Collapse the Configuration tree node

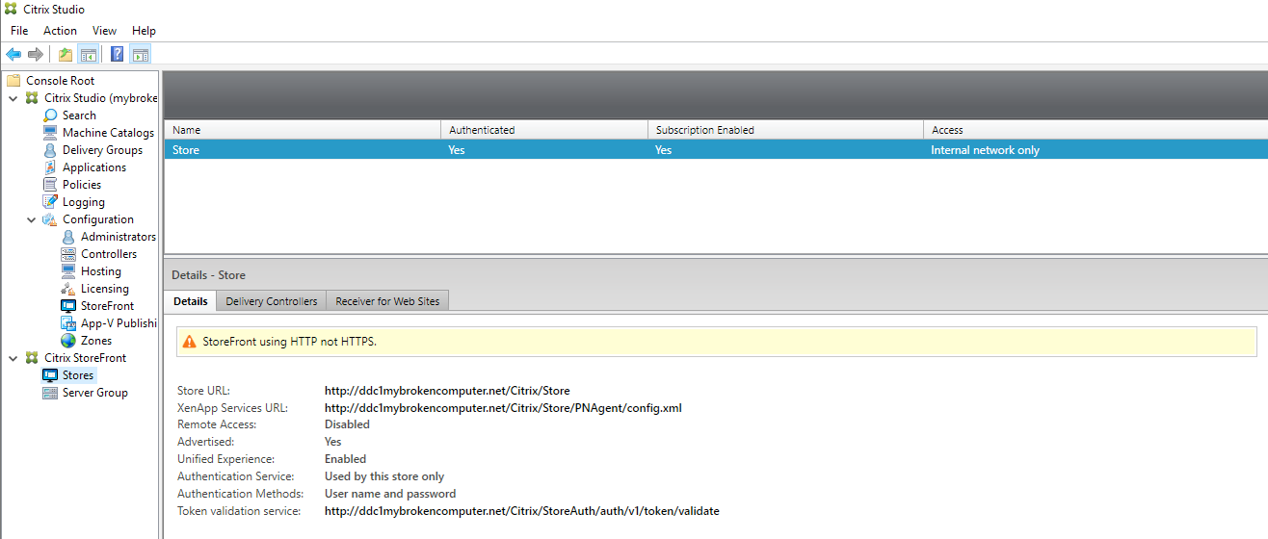[x=31, y=219]
